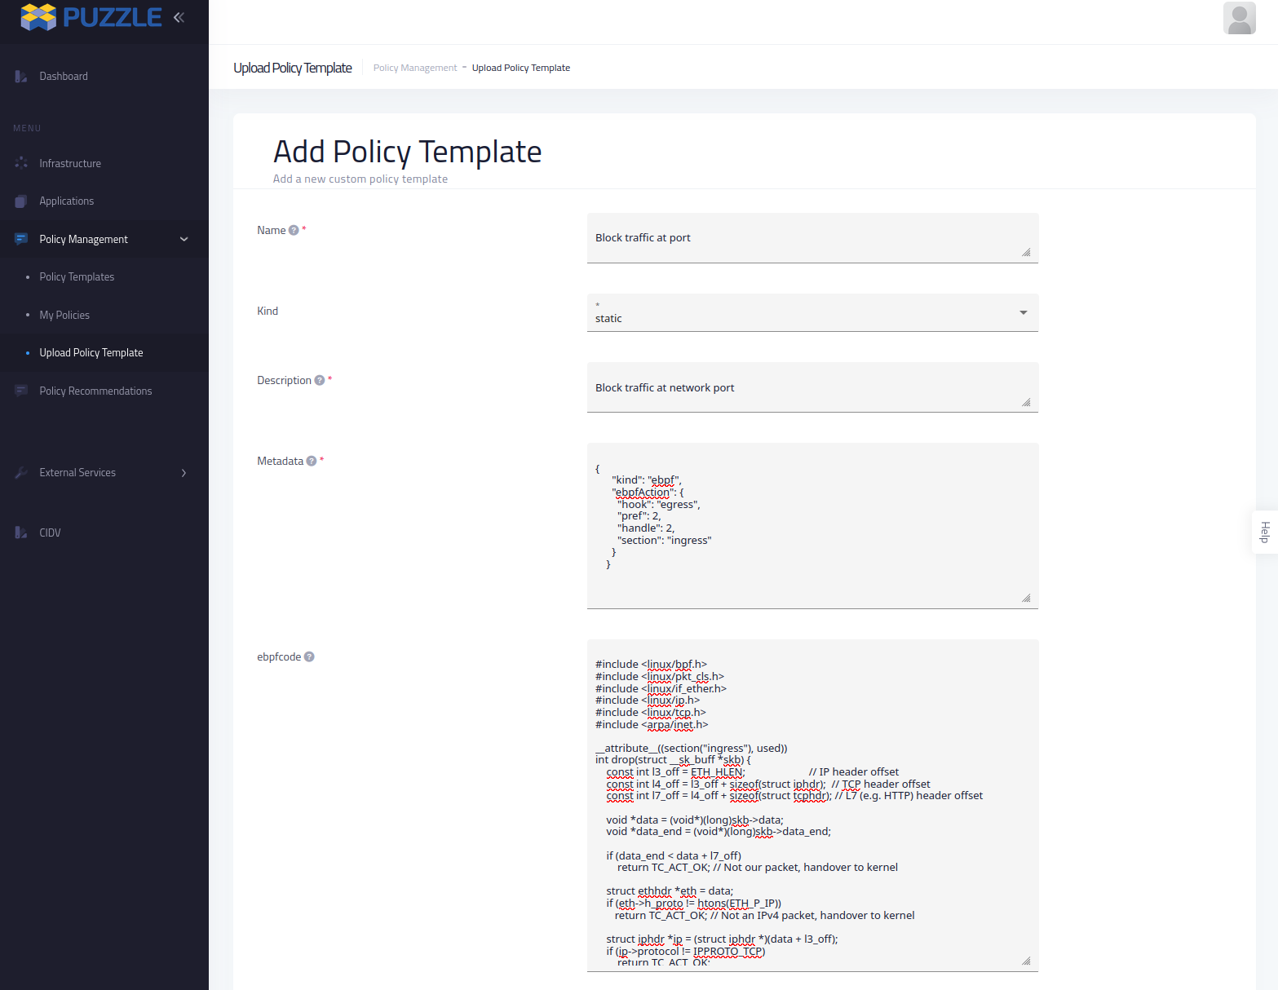1278x990 pixels.
Task: Click the CIDV icon
Action: point(21,533)
